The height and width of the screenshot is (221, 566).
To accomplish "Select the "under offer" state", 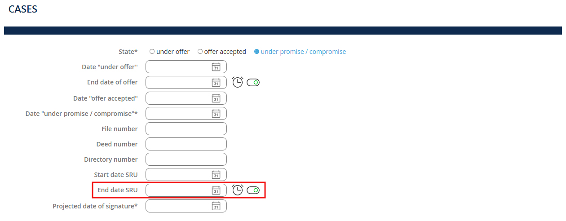I will [x=152, y=52].
